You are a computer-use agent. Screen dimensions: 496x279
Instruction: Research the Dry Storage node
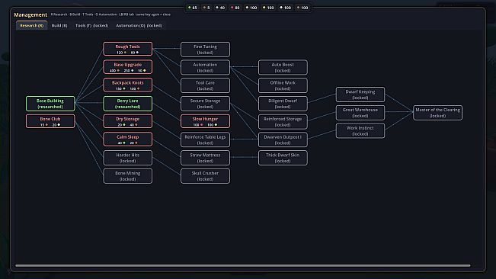coord(128,121)
